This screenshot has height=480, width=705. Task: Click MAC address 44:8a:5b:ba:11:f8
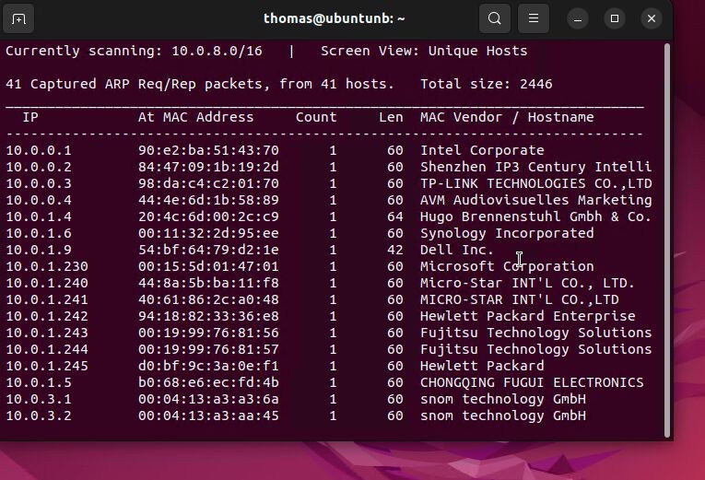(208, 283)
